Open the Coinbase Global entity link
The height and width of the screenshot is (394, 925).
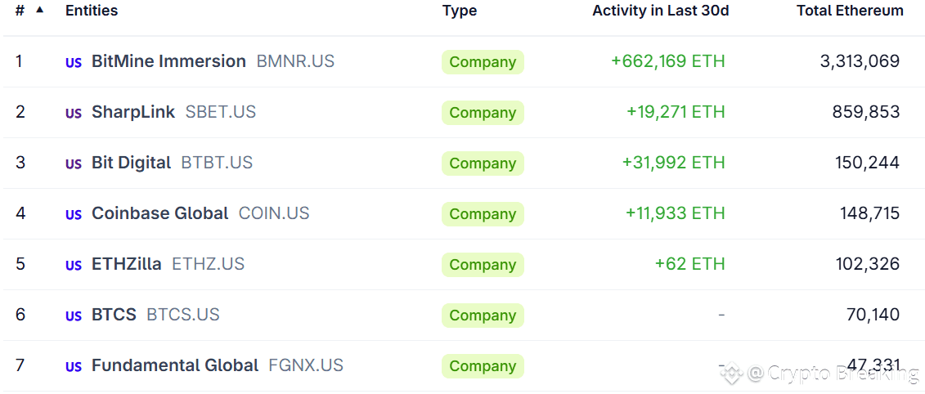pyautogui.click(x=159, y=213)
